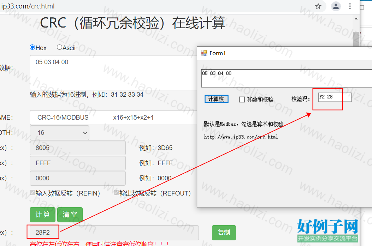Click the 例如: 0000 hint text
This screenshot has height=246, width=372.
[x=155, y=178]
